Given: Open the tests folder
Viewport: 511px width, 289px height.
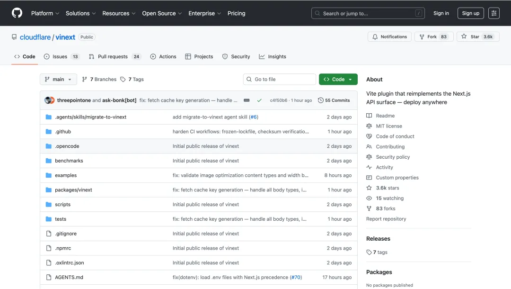Looking at the screenshot, I should pyautogui.click(x=61, y=219).
